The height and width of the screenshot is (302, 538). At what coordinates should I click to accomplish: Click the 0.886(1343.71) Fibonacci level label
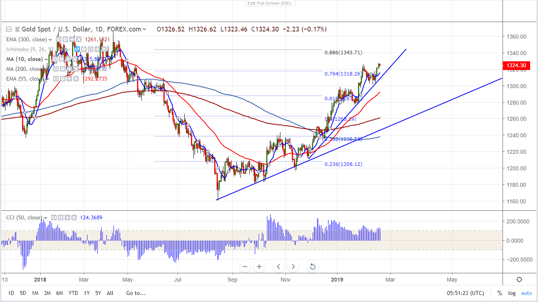pyautogui.click(x=343, y=52)
